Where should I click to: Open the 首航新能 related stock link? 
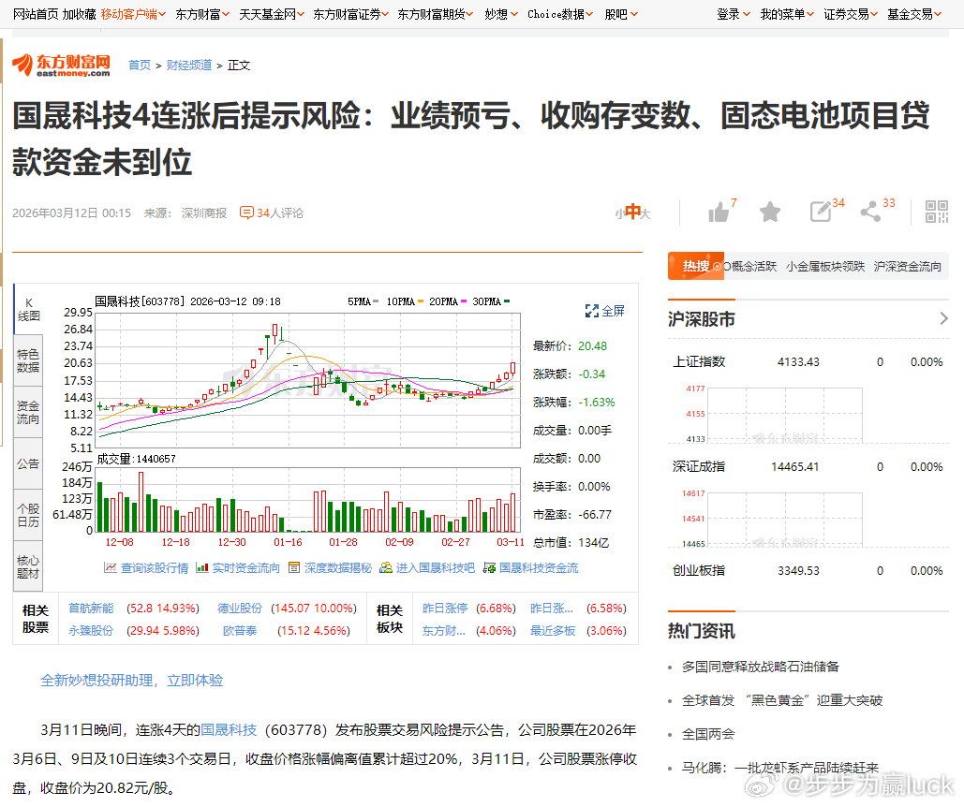(90, 607)
